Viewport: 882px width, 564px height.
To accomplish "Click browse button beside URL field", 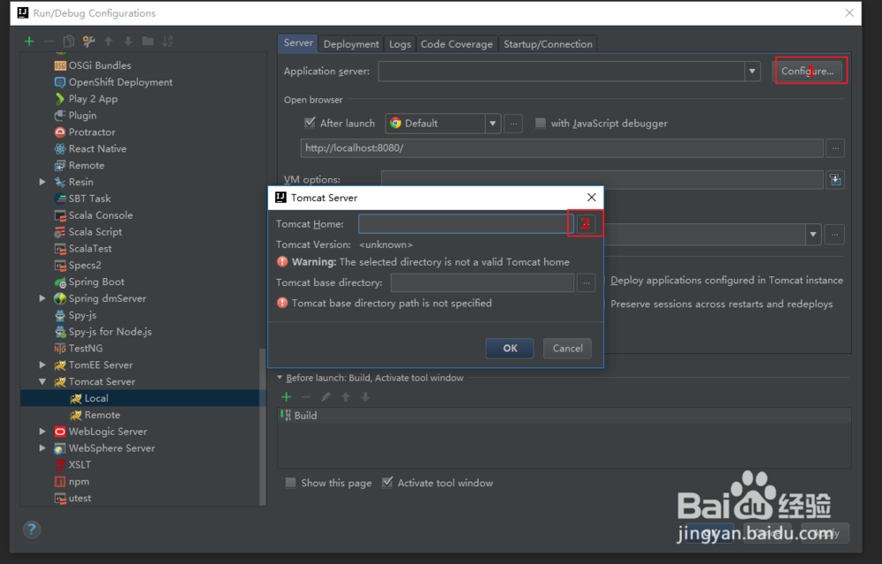I will [835, 148].
